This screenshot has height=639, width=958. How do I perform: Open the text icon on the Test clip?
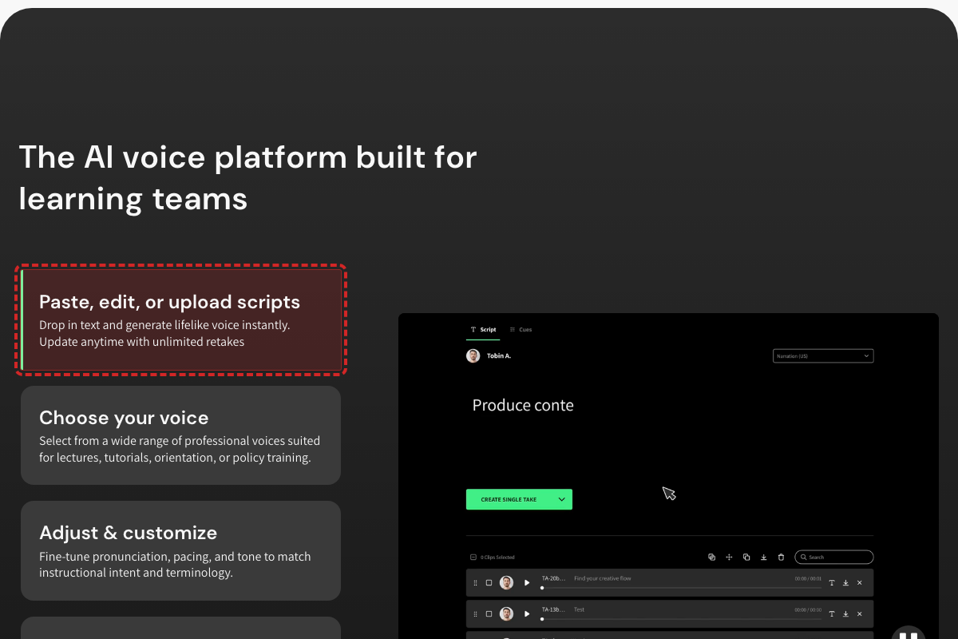pos(831,613)
